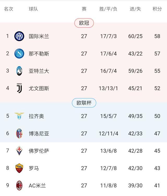
Task: Tap the Bologna club badge
Action: pyautogui.click(x=19, y=134)
